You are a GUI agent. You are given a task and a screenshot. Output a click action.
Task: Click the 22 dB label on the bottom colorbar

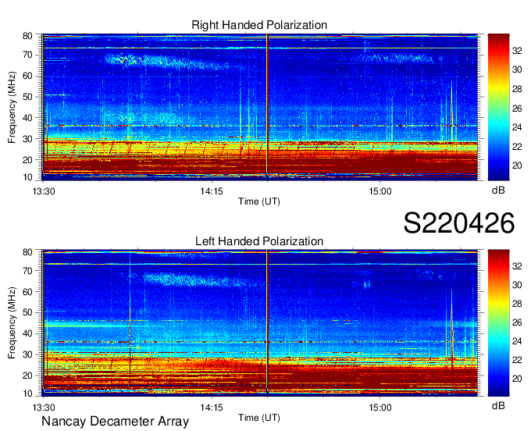pos(517,360)
